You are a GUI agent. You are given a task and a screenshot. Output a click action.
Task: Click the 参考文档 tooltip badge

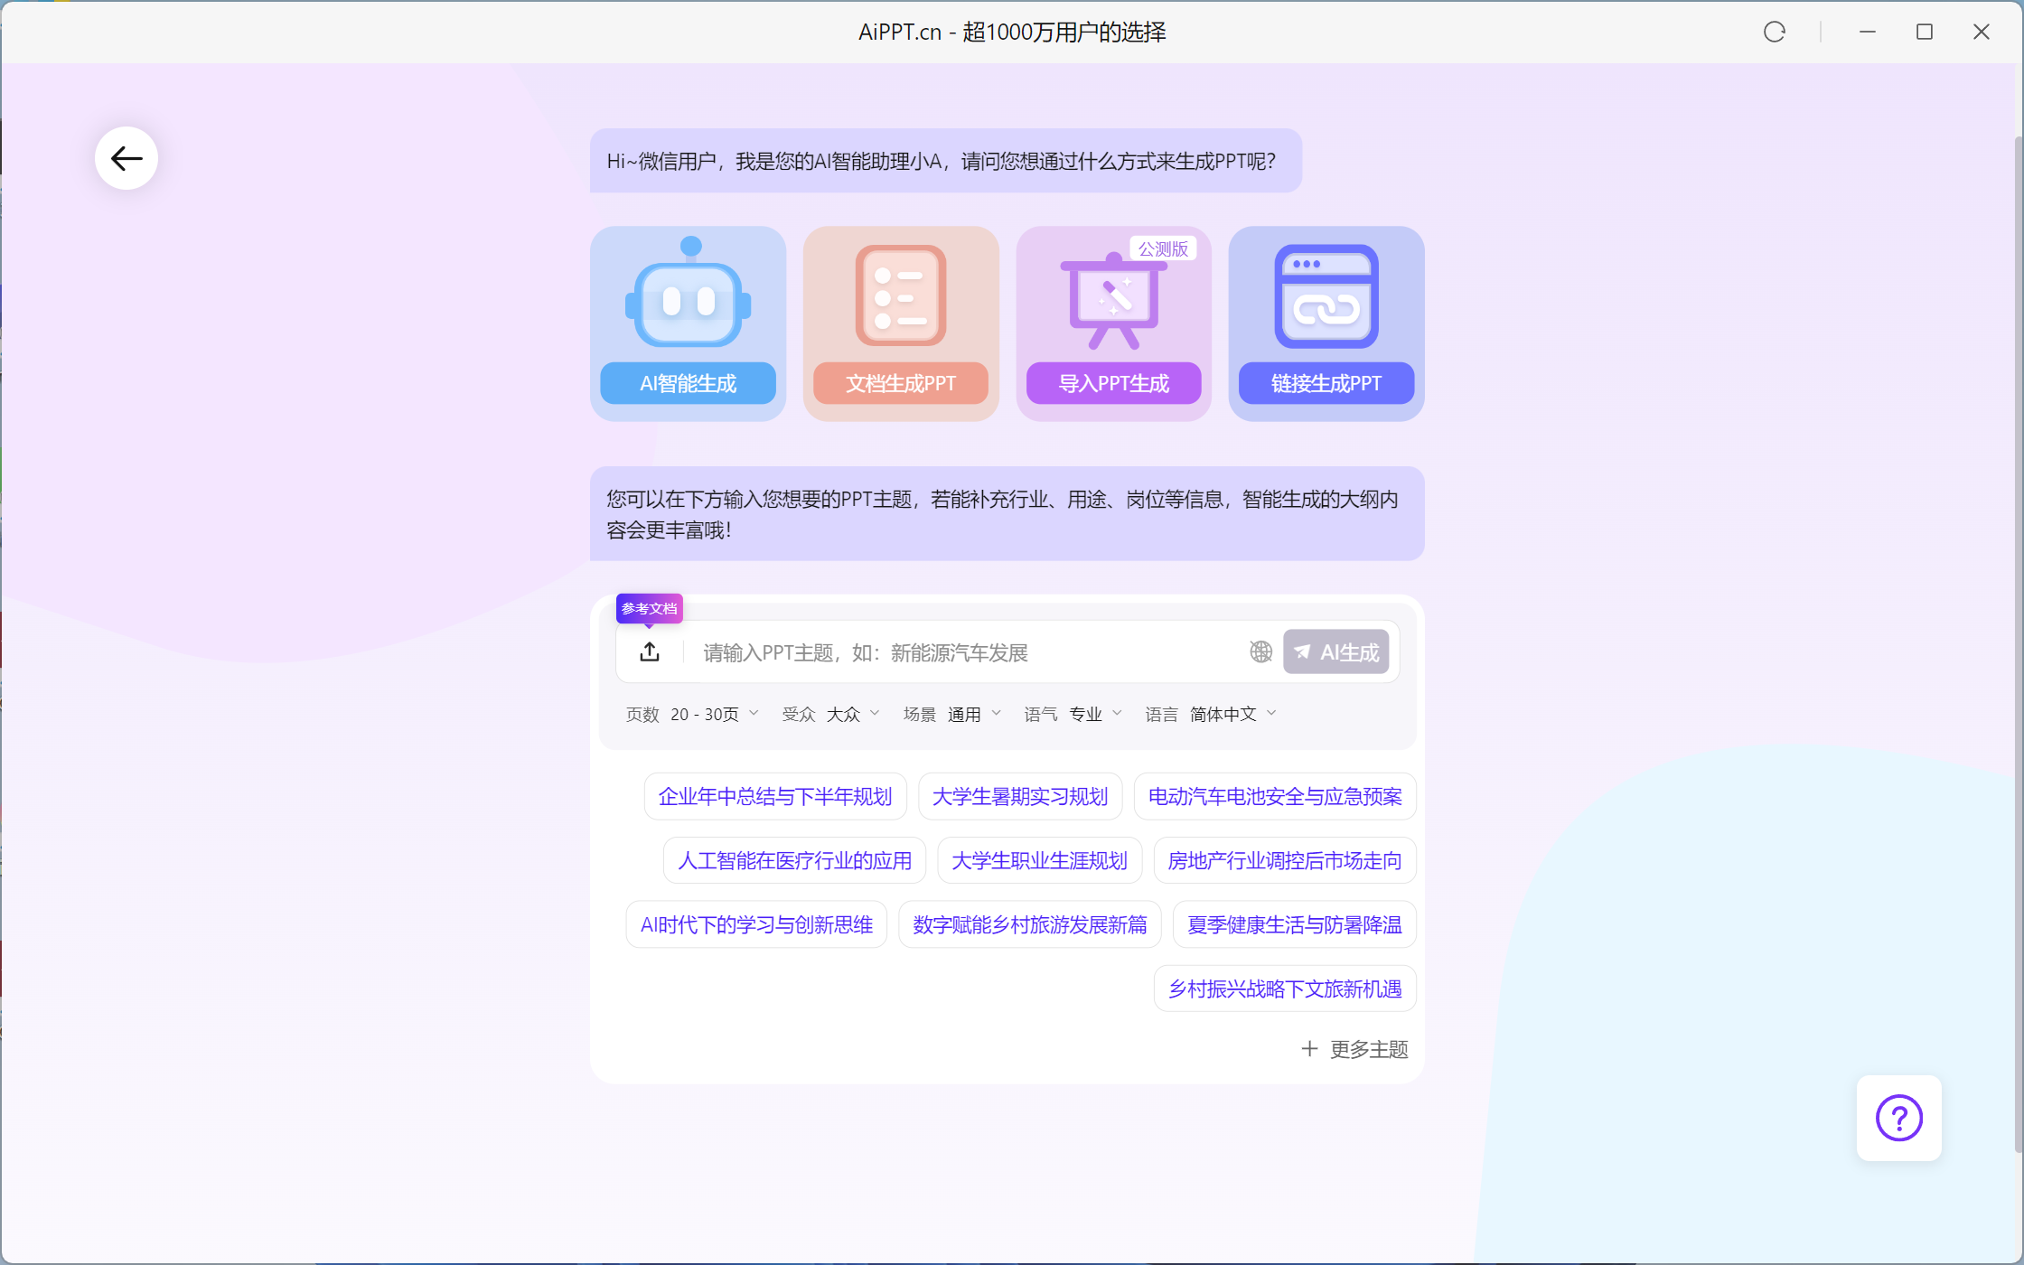pos(649,609)
